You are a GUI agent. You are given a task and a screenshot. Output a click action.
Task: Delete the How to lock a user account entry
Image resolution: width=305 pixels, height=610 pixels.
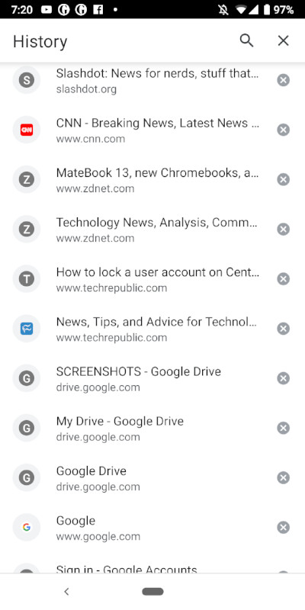tap(283, 279)
